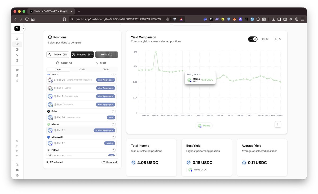Viewport: 318px width, 194px height.
Task: Switch to the Merkl (21) positions filter
Action: [107, 55]
